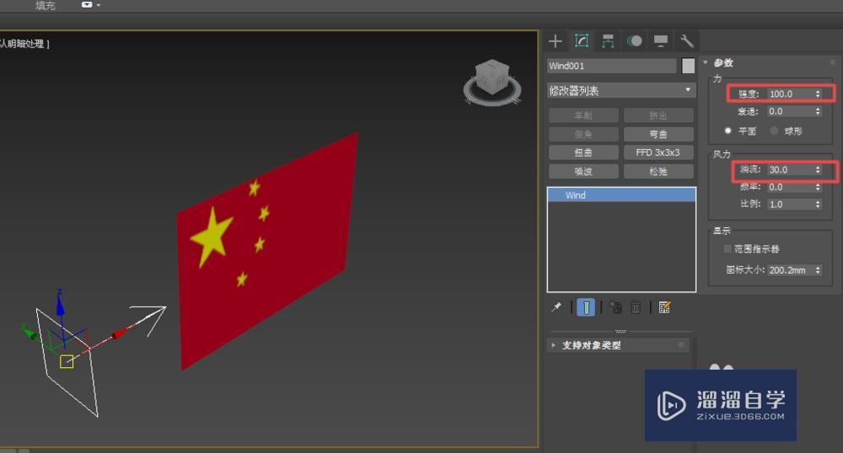Click the 挤出 modifier button

click(x=658, y=115)
